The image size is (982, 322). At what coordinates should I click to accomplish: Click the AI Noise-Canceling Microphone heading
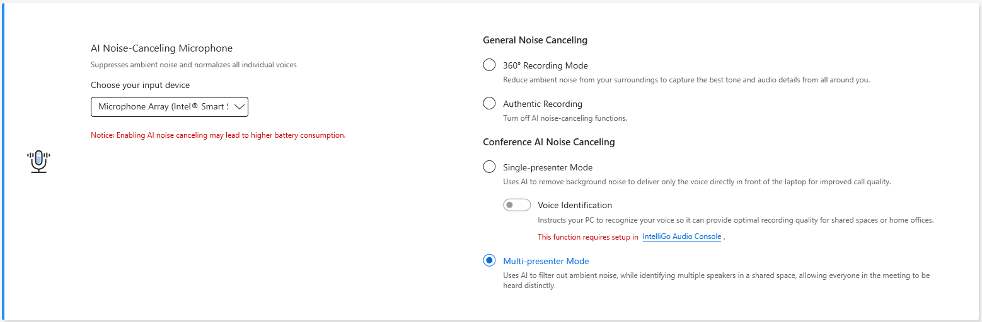[x=161, y=48]
